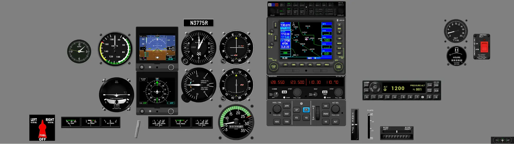Screen dimensions: 514x144
Task: Select the autopilot IAS mode
Action: pyautogui.click(x=326, y=106)
